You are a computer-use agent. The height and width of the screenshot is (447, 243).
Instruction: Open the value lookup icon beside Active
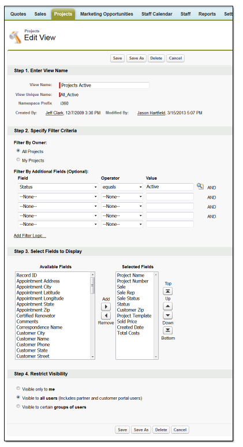coord(200,187)
